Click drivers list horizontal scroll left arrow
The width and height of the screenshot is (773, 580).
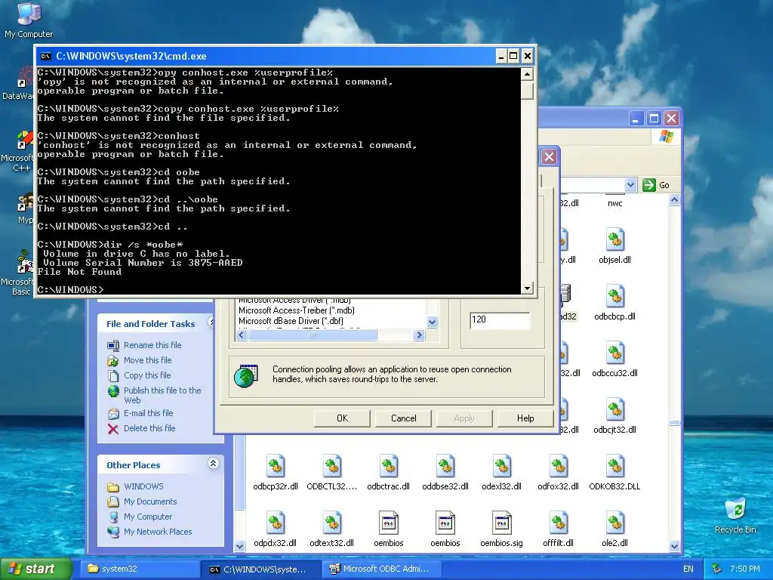point(242,335)
